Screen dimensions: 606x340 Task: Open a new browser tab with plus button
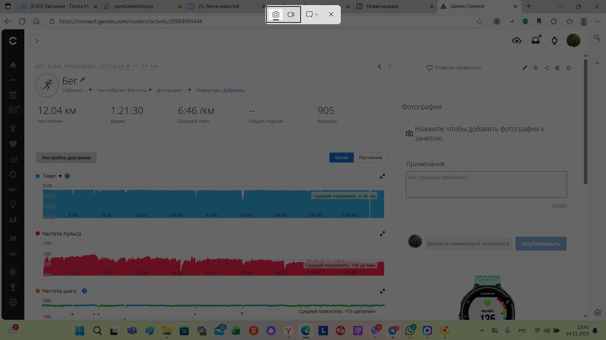coord(529,6)
